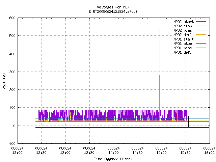The height and width of the screenshot is (162, 216).
Task: Click the NPD1 bias legend label
Action: click(183, 48)
